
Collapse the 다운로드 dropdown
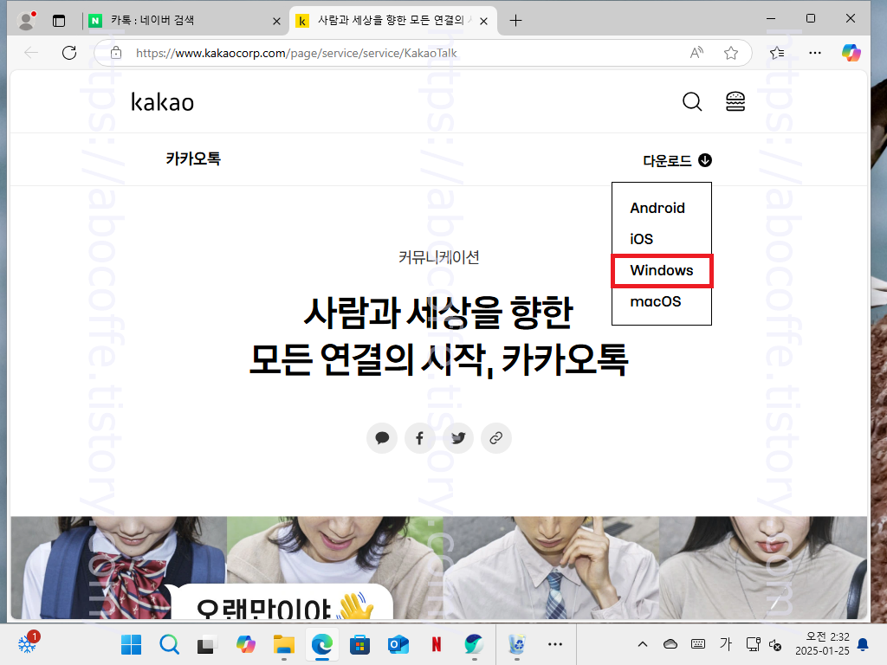677,160
